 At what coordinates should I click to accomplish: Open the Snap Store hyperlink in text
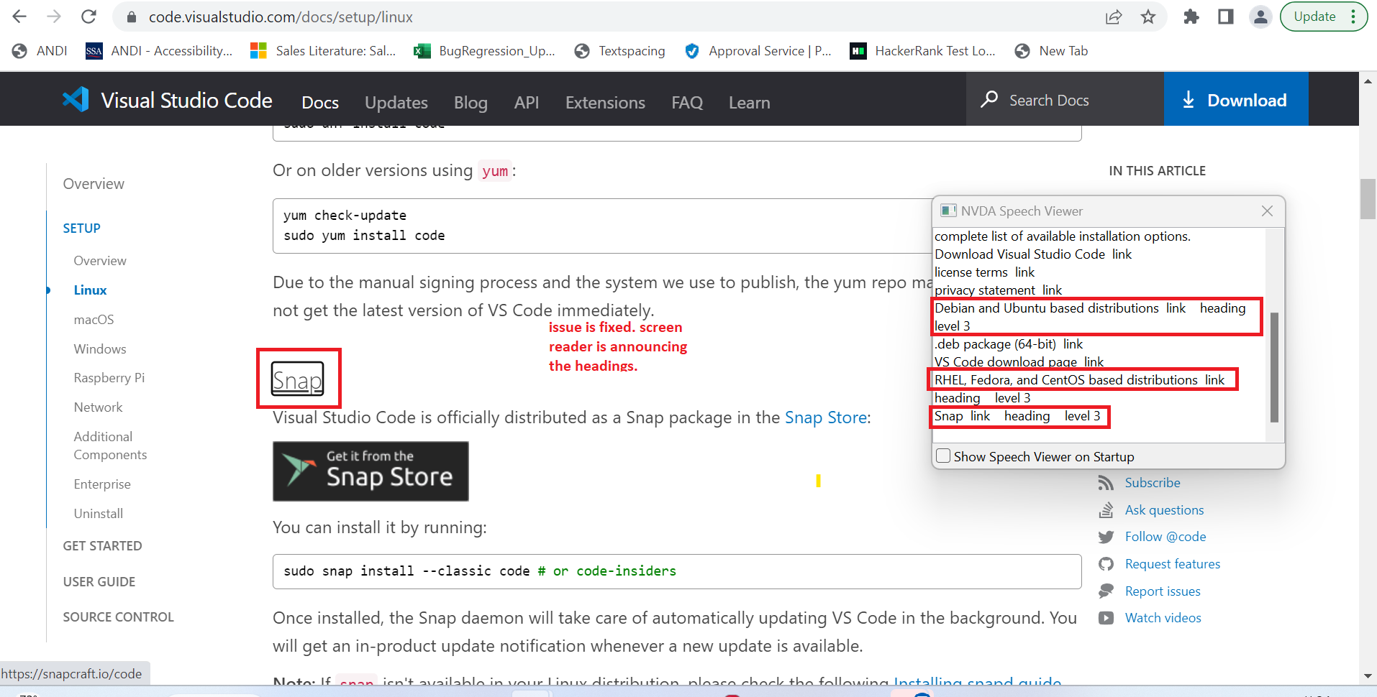tap(824, 417)
